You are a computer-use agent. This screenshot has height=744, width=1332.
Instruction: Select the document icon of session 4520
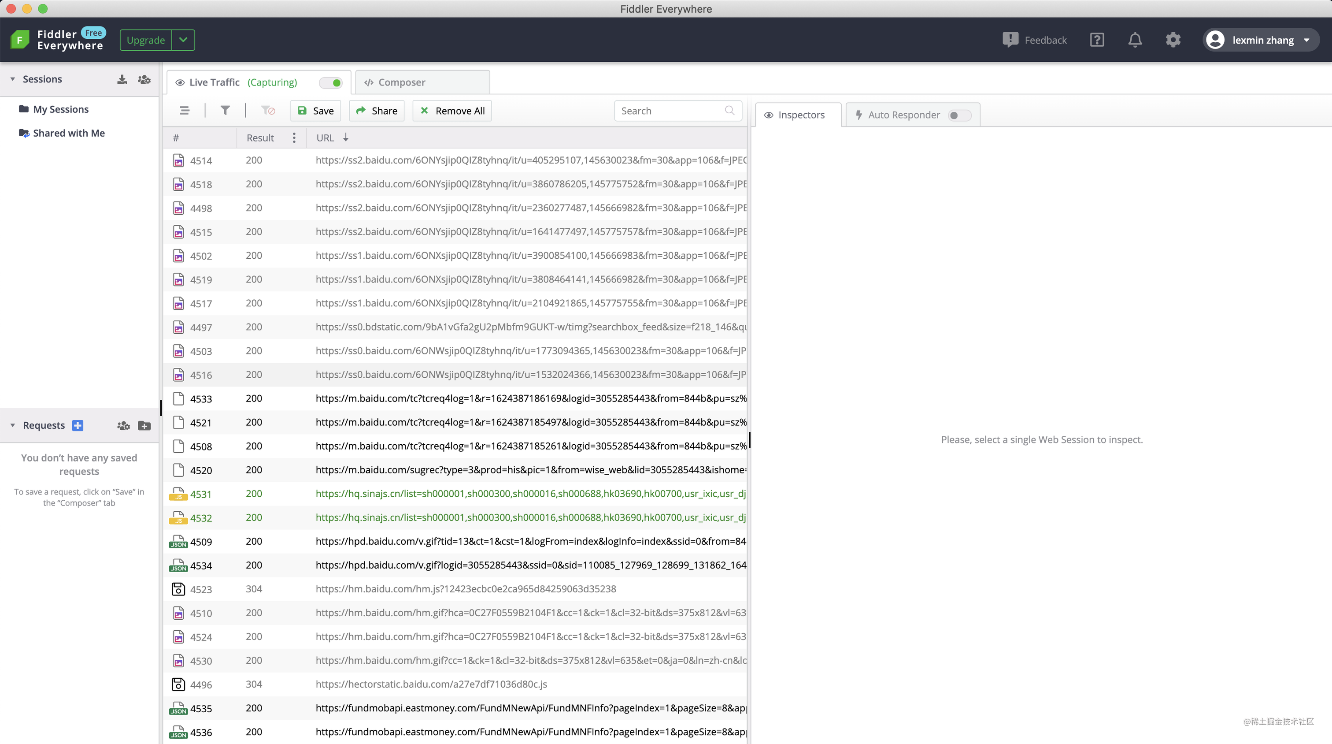pos(178,470)
